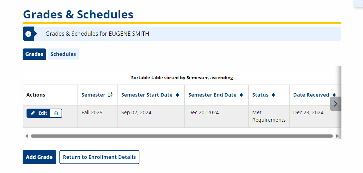Click the Date Received header label
Image resolution: width=363 pixels, height=173 pixels.
(311, 95)
